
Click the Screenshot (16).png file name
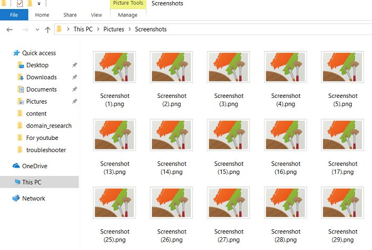(x=286, y=168)
